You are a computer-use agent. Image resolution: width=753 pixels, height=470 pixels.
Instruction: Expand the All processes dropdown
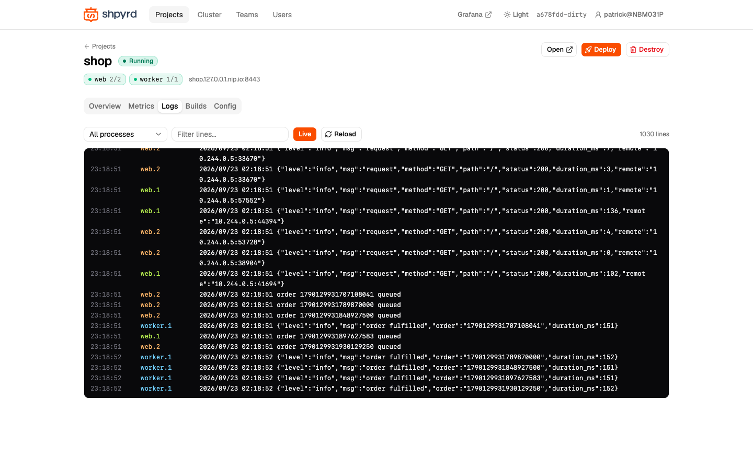125,134
